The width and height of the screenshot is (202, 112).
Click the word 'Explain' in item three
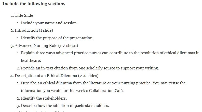click(x=28, y=53)
